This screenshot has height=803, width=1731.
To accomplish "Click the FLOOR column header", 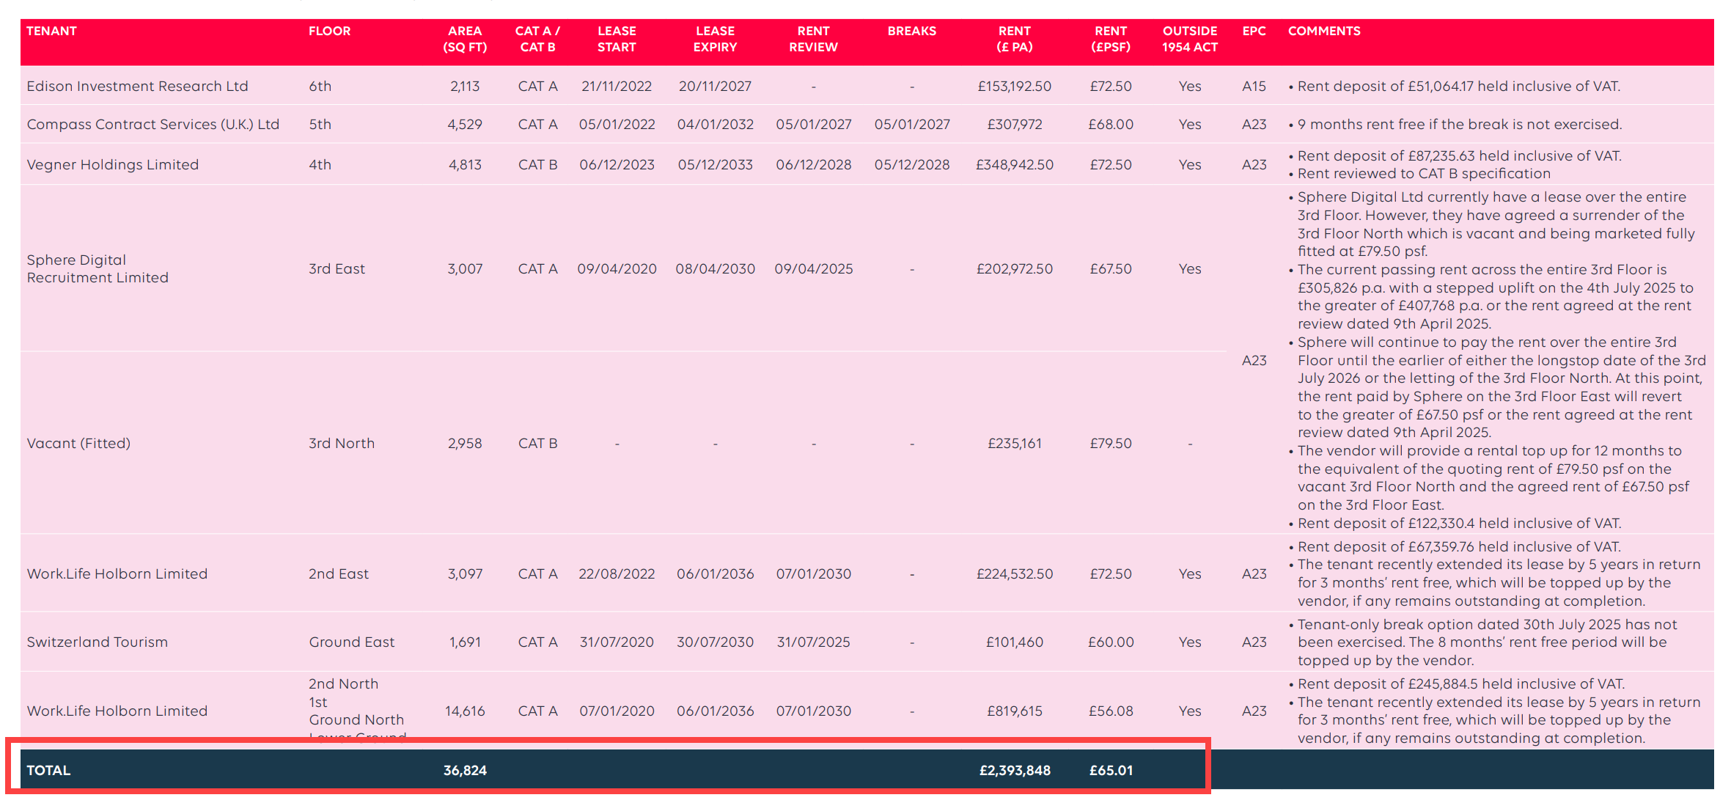I will [x=329, y=31].
